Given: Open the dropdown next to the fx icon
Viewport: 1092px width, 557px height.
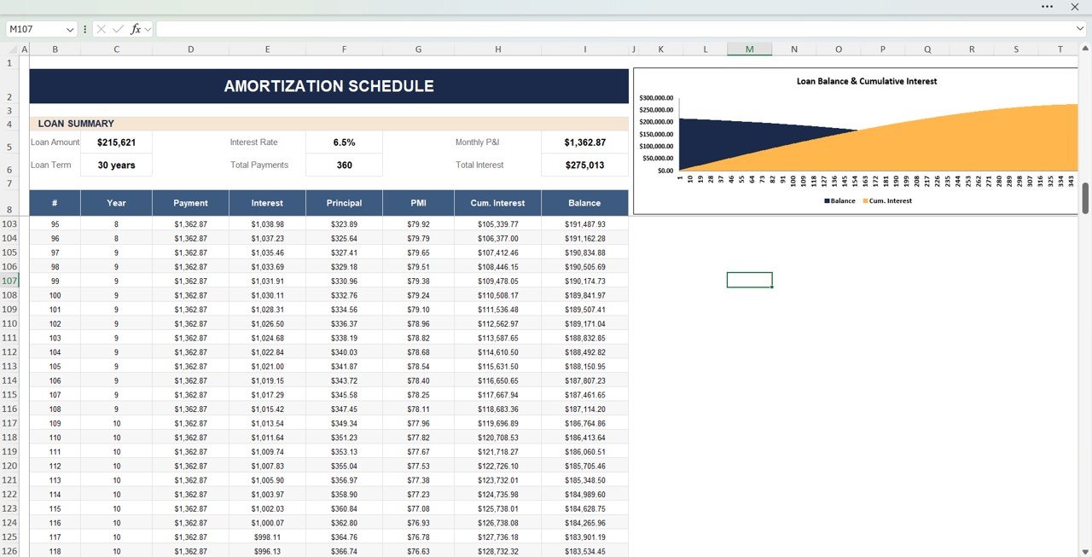Looking at the screenshot, I should (147, 28).
